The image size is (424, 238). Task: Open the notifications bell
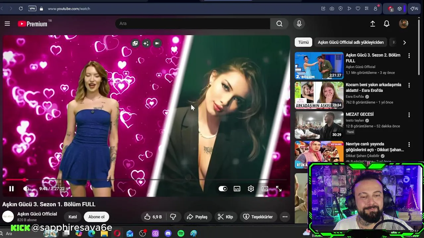(387, 24)
